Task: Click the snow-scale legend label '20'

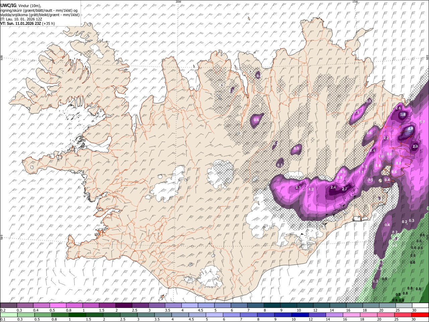Action: coord(381,310)
